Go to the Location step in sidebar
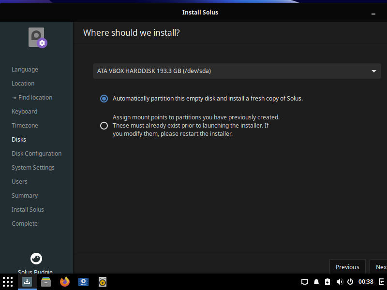Screen dimensions: 387x290 (x=23, y=83)
